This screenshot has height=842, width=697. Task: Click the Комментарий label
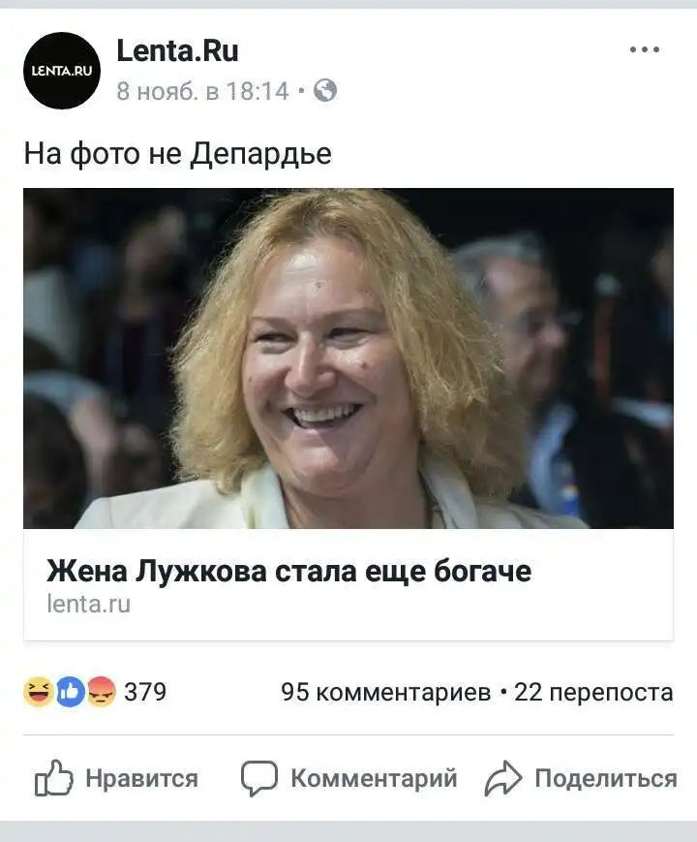[x=374, y=778]
